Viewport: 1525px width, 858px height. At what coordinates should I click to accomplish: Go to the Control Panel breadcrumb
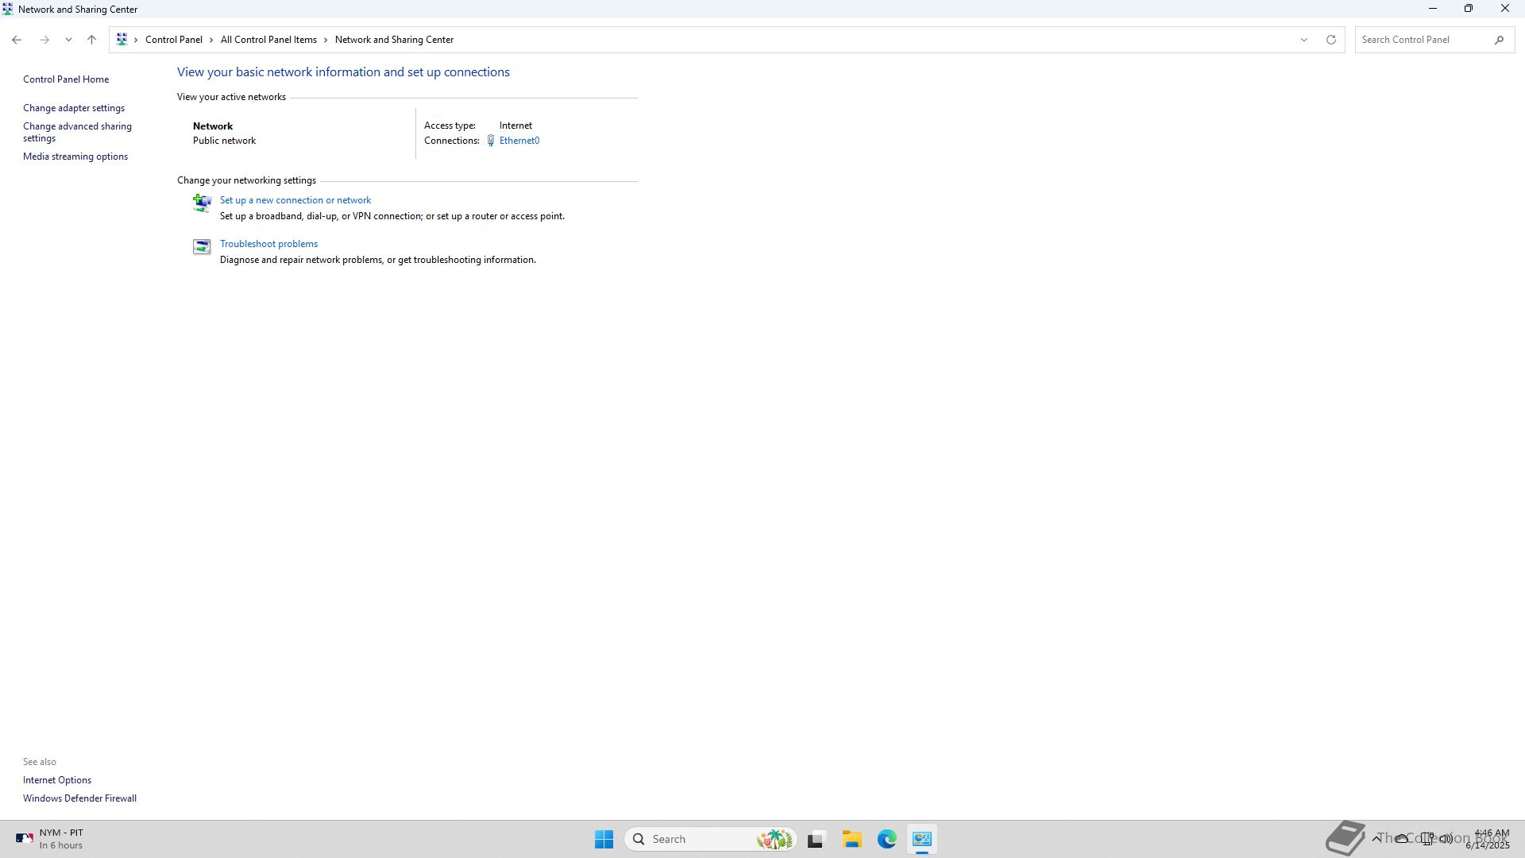coord(173,40)
